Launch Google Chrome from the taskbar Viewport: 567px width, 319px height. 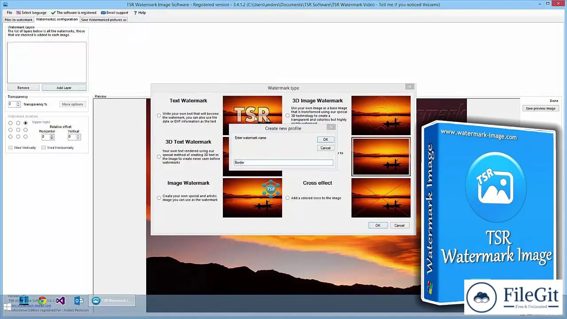coord(42,301)
